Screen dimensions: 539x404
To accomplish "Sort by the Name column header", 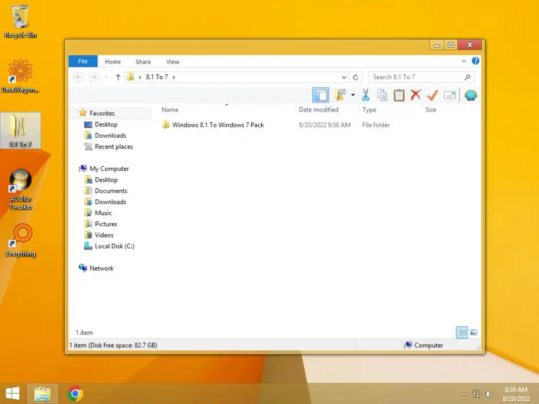I will tap(170, 109).
